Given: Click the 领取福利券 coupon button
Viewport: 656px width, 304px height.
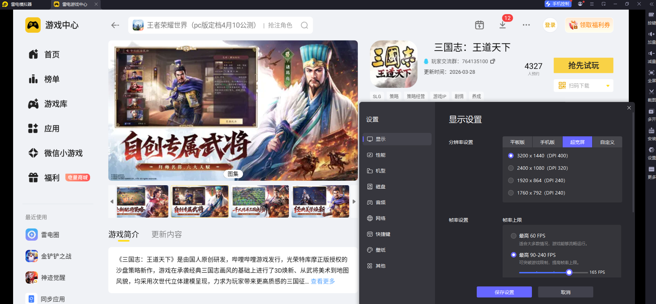Looking at the screenshot, I should 589,25.
